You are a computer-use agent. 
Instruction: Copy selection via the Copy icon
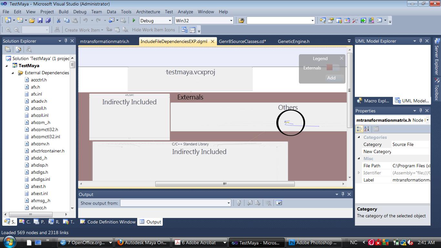[67, 20]
